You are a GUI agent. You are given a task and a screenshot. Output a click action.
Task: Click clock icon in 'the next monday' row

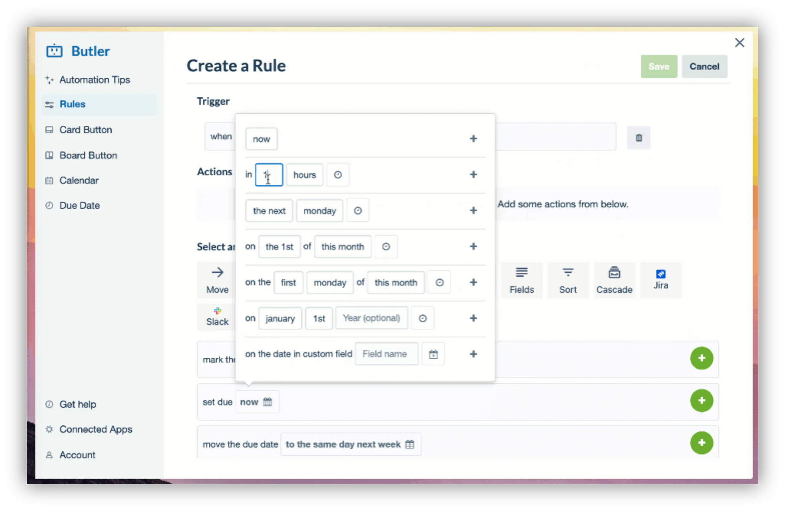click(358, 211)
